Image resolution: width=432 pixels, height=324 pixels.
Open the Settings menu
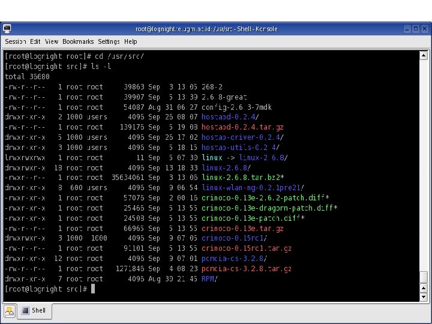tap(109, 41)
